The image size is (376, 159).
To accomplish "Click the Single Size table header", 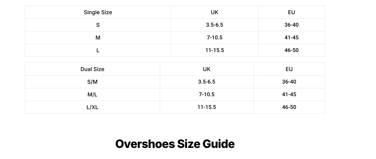I will click(x=98, y=12).
